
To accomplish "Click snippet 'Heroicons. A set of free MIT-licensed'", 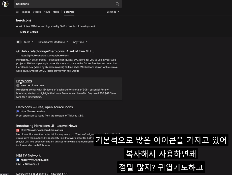I will [67, 65].
